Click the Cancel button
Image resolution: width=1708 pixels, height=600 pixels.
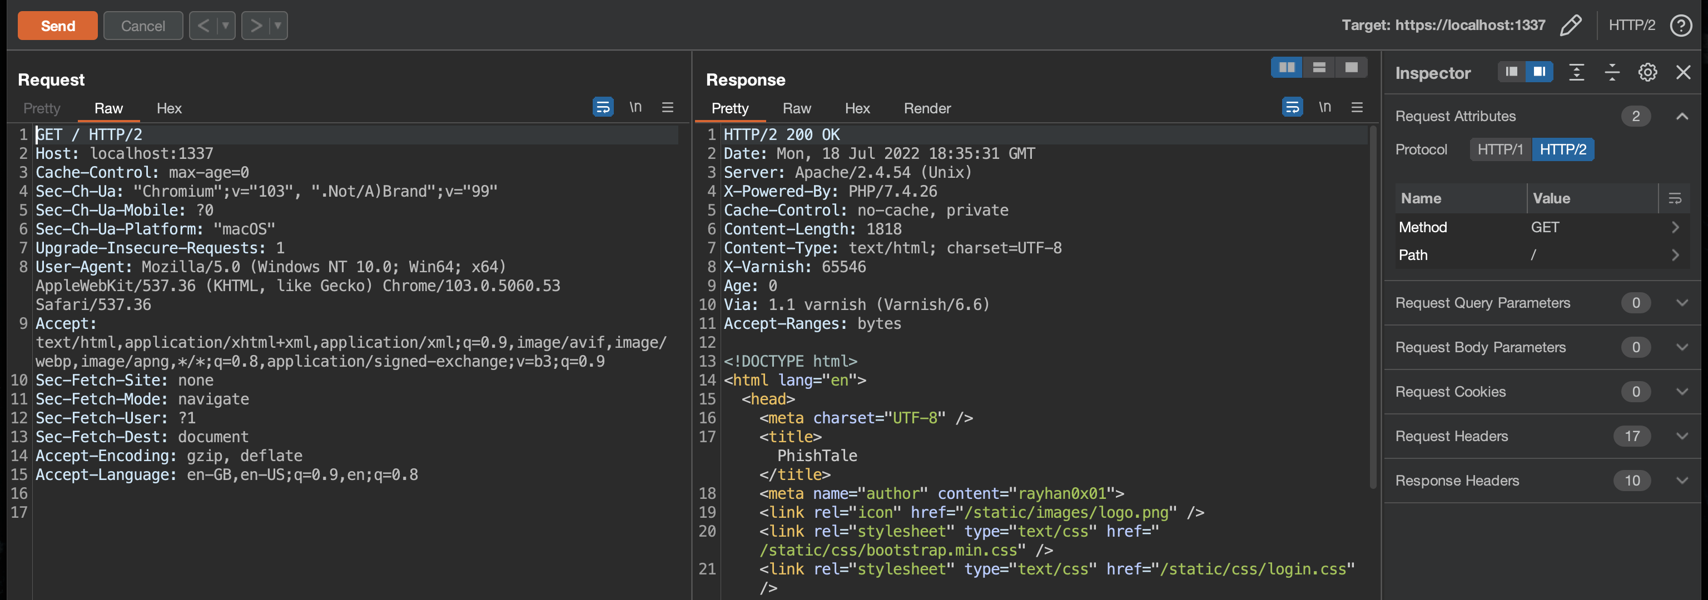142,26
